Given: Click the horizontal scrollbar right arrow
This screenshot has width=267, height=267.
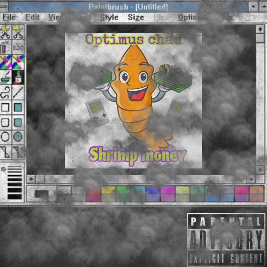Looking at the screenshot, I should 251,179.
